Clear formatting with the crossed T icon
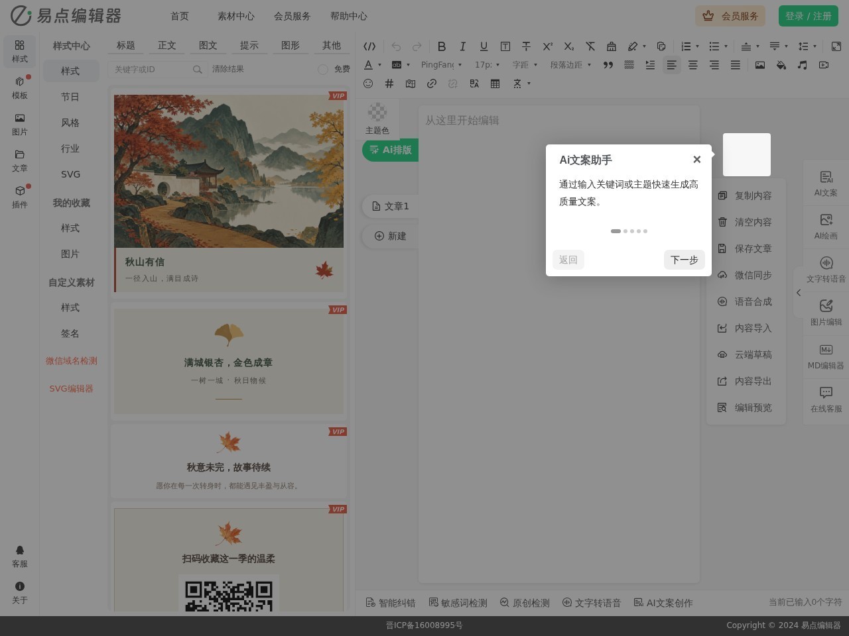The width and height of the screenshot is (849, 636). pyautogui.click(x=590, y=46)
